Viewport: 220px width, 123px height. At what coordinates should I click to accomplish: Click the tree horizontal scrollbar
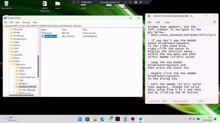(21, 95)
